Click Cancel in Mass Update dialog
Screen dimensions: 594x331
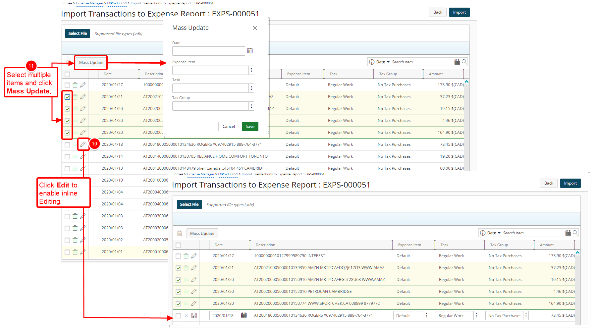coord(229,127)
